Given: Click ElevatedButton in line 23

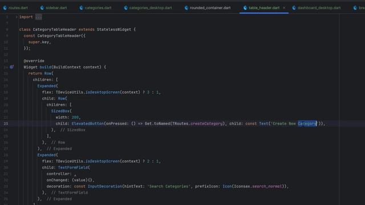Looking at the screenshot, I should click(x=88, y=124).
